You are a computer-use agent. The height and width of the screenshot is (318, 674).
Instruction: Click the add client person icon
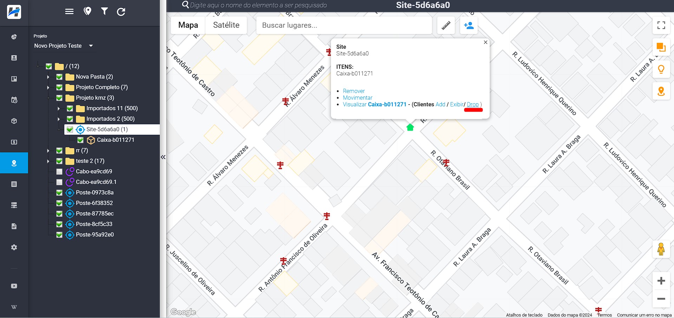[x=469, y=25]
